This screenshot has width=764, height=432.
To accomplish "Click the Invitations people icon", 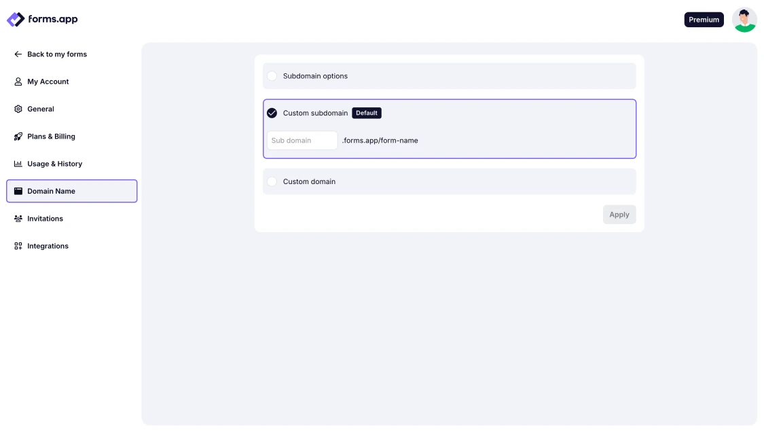I will pos(18,219).
